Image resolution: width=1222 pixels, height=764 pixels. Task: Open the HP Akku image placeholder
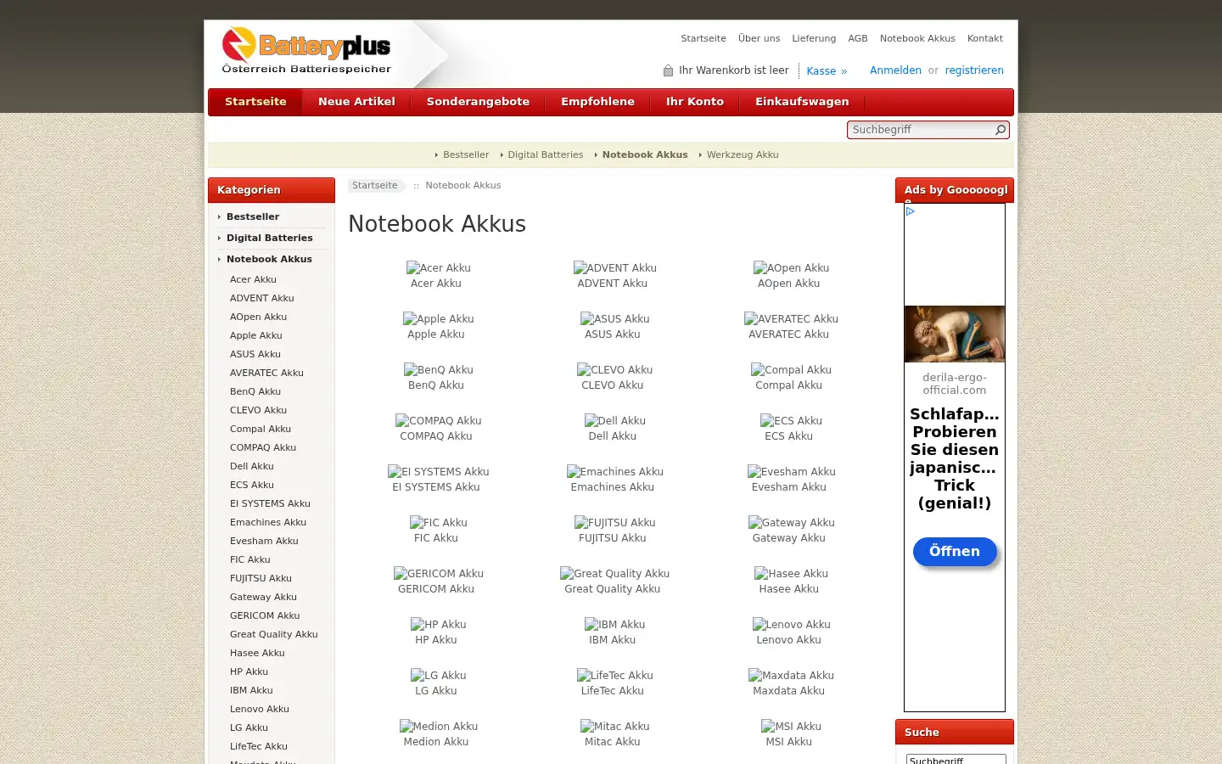[439, 625]
